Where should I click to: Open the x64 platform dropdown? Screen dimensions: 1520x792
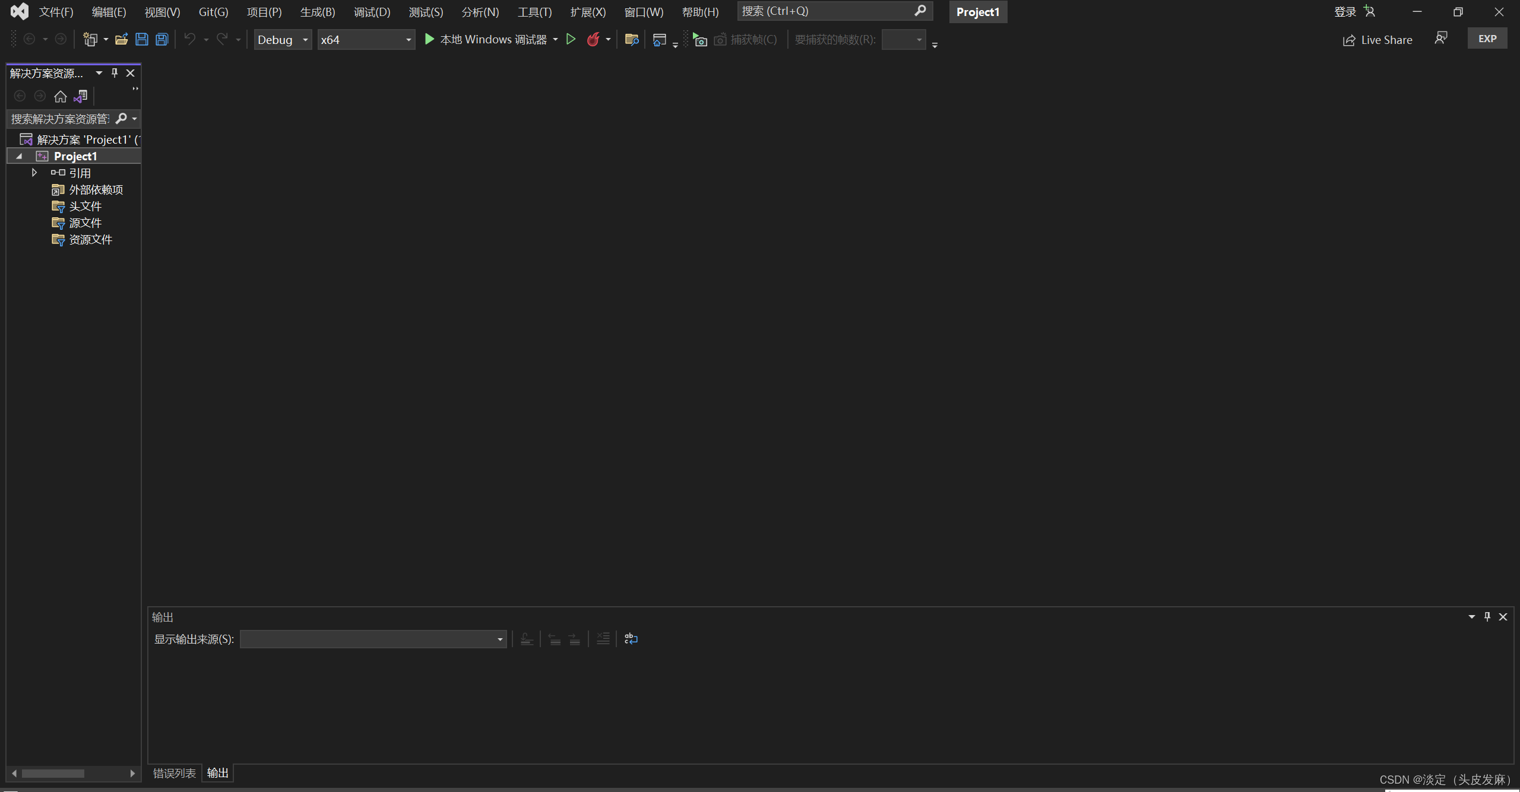pyautogui.click(x=366, y=40)
